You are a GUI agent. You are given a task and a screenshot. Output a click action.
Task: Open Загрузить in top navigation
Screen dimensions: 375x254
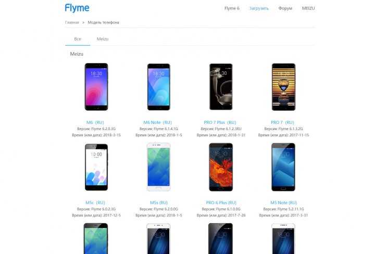click(x=259, y=8)
